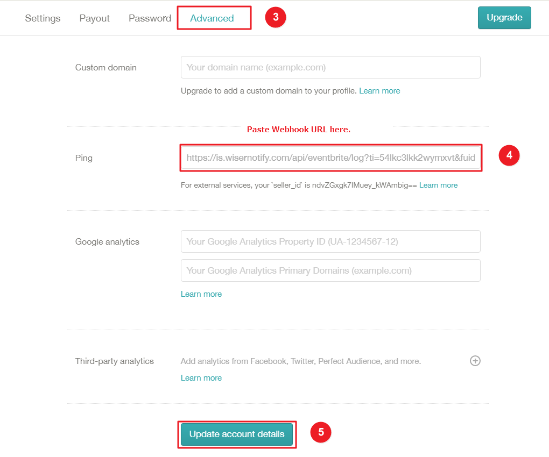Viewport: 549px width, 457px height.
Task: Switch to the Payout tab
Action: 95,18
